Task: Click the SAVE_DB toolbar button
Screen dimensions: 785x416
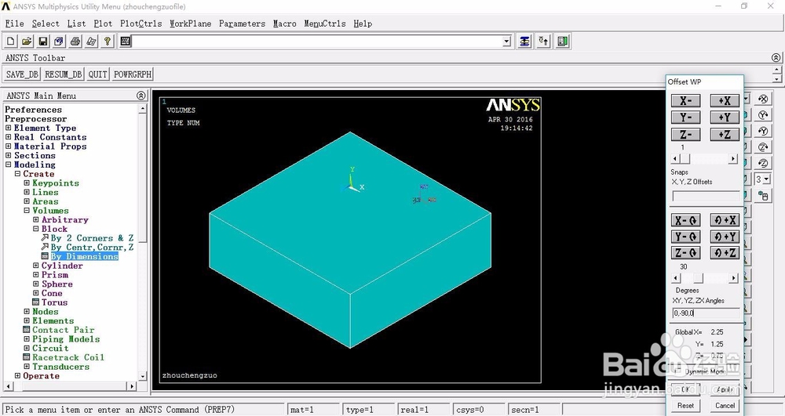Action: 22,74
